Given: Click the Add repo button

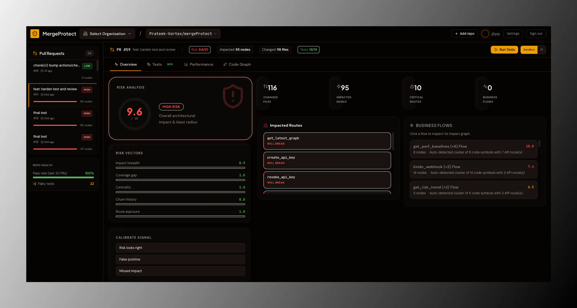Looking at the screenshot, I should 465,34.
